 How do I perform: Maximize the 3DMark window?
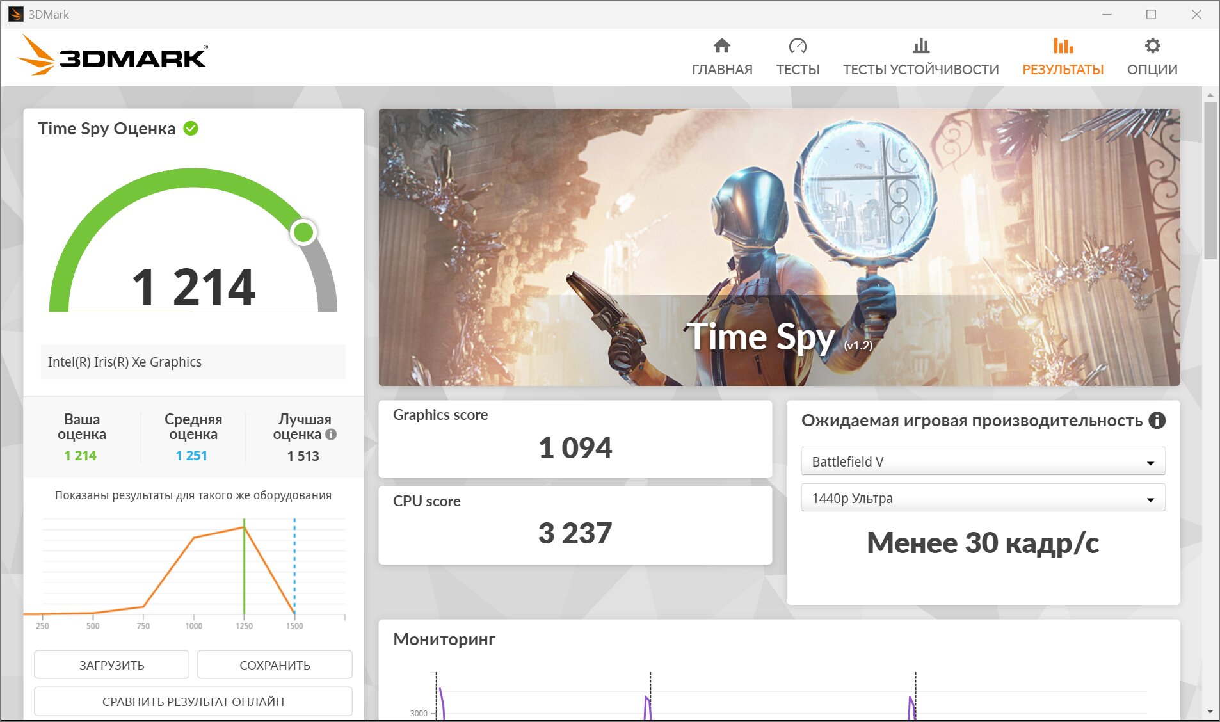[x=1151, y=14]
